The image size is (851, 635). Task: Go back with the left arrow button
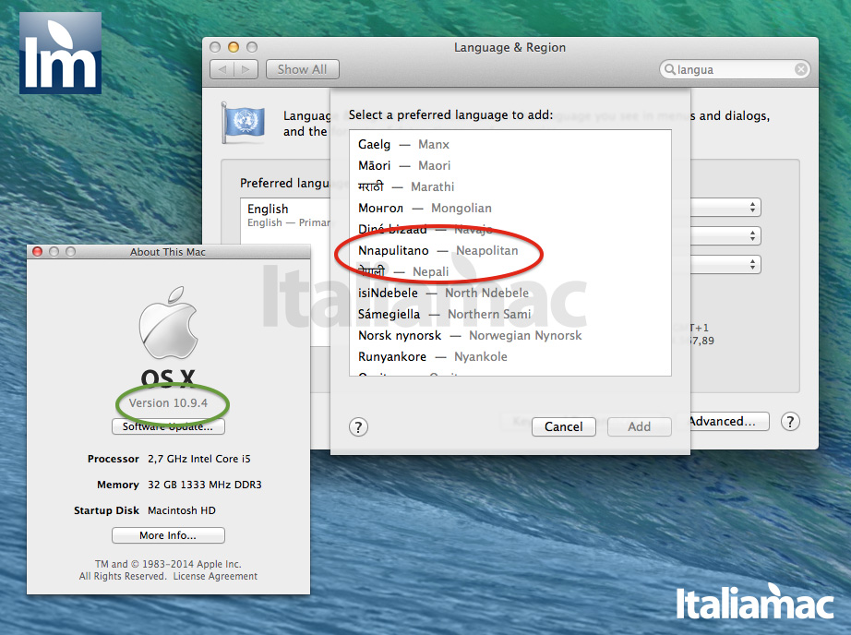(x=222, y=69)
